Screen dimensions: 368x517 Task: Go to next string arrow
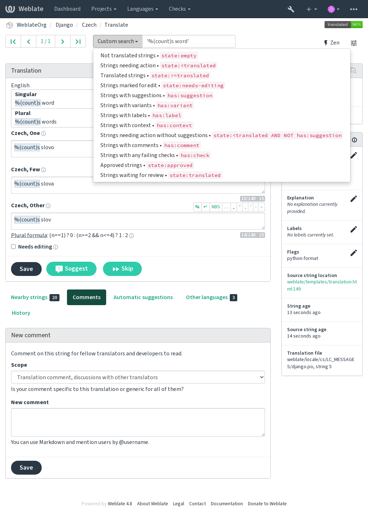click(63, 41)
